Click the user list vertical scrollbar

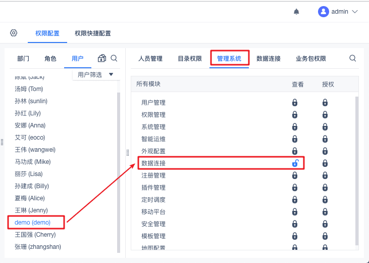[x=119, y=167]
